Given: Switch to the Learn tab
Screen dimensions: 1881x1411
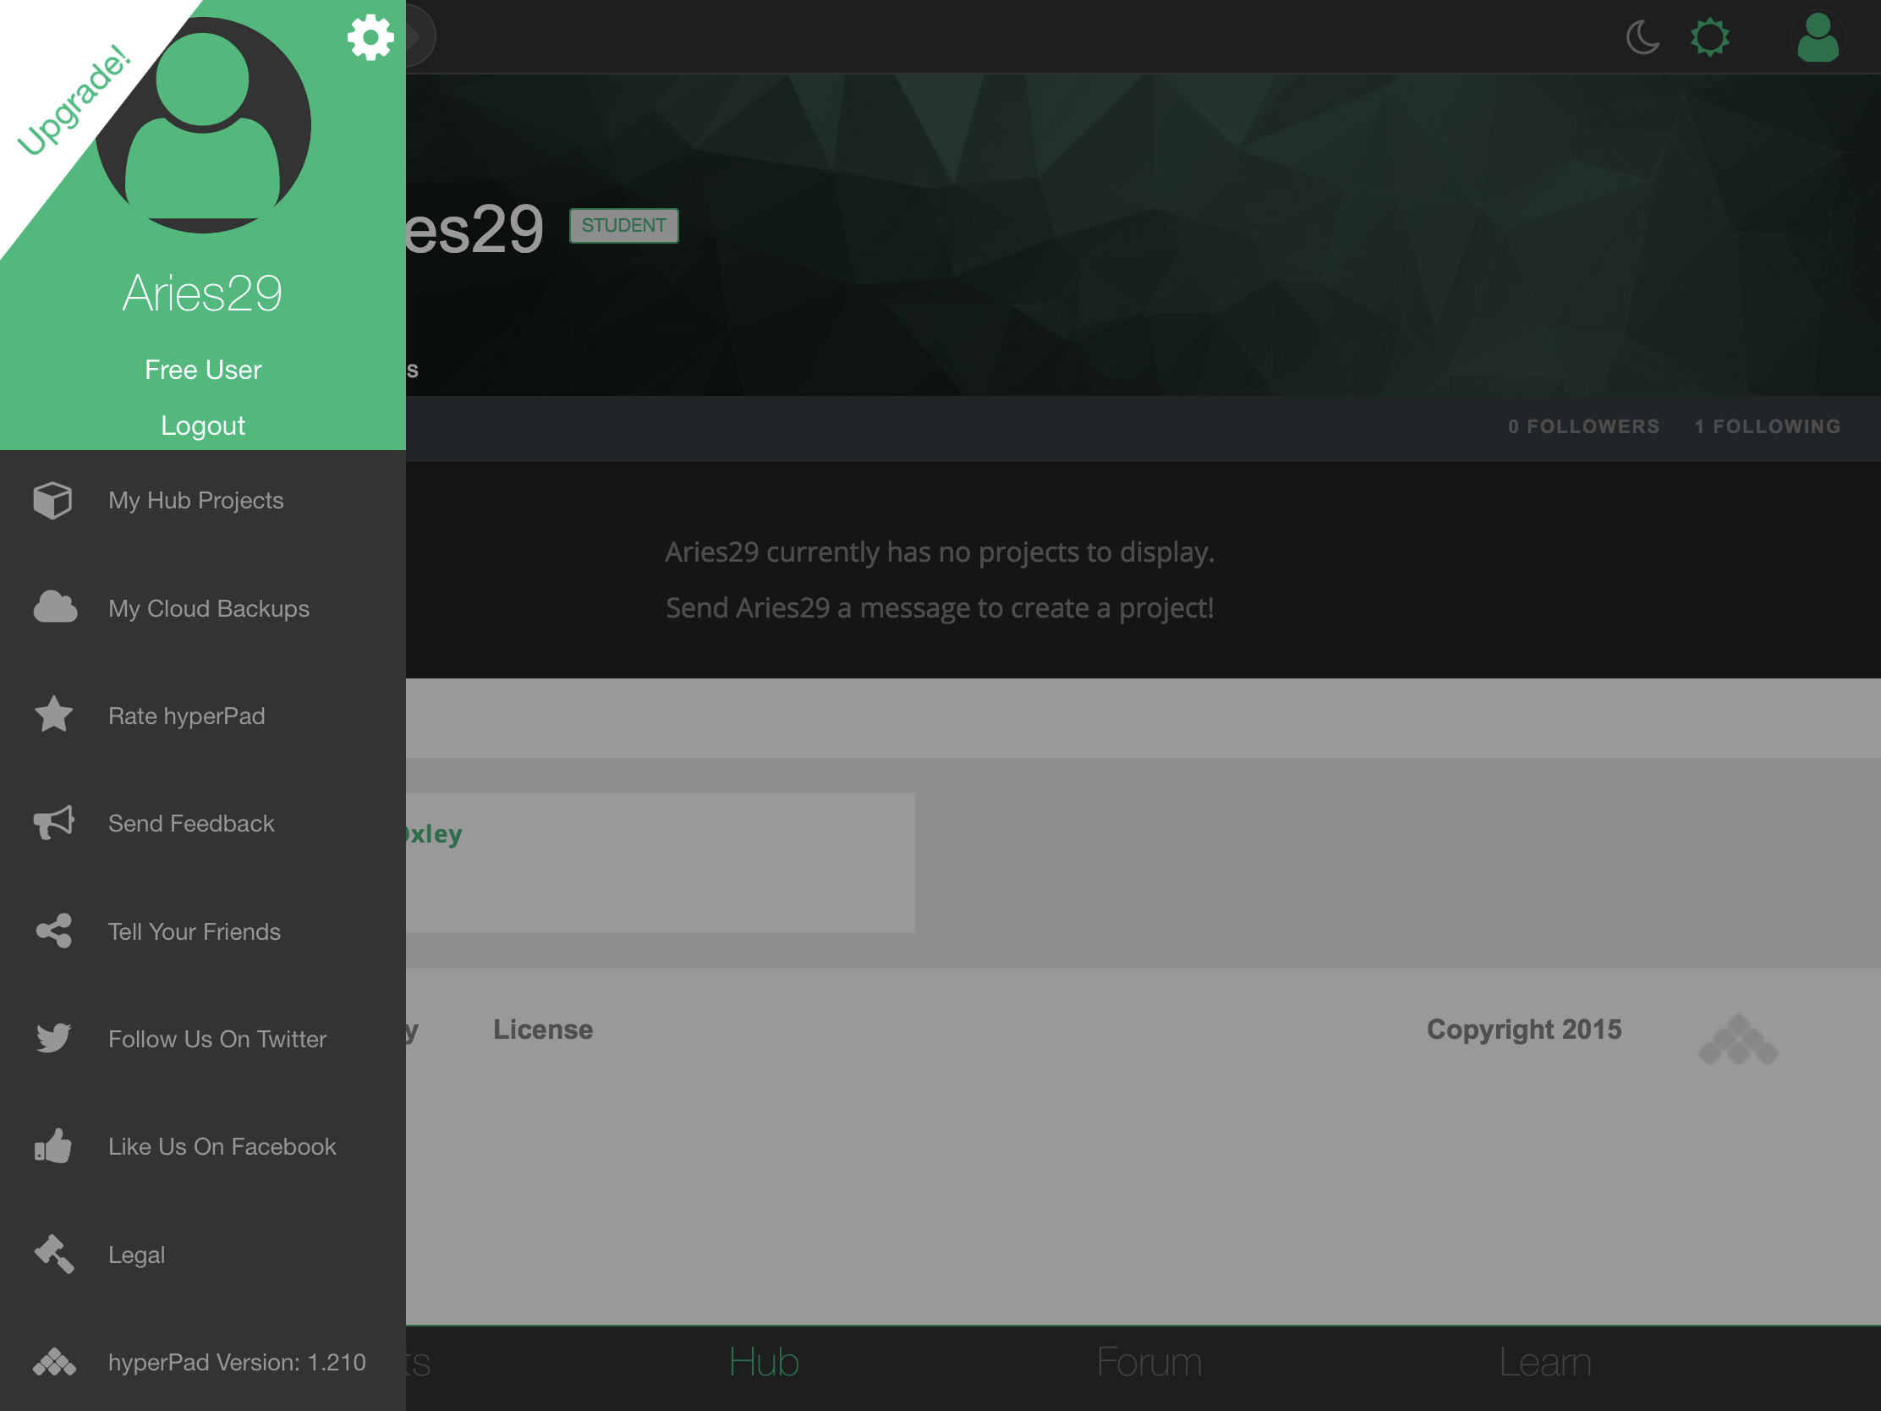Looking at the screenshot, I should tap(1544, 1362).
